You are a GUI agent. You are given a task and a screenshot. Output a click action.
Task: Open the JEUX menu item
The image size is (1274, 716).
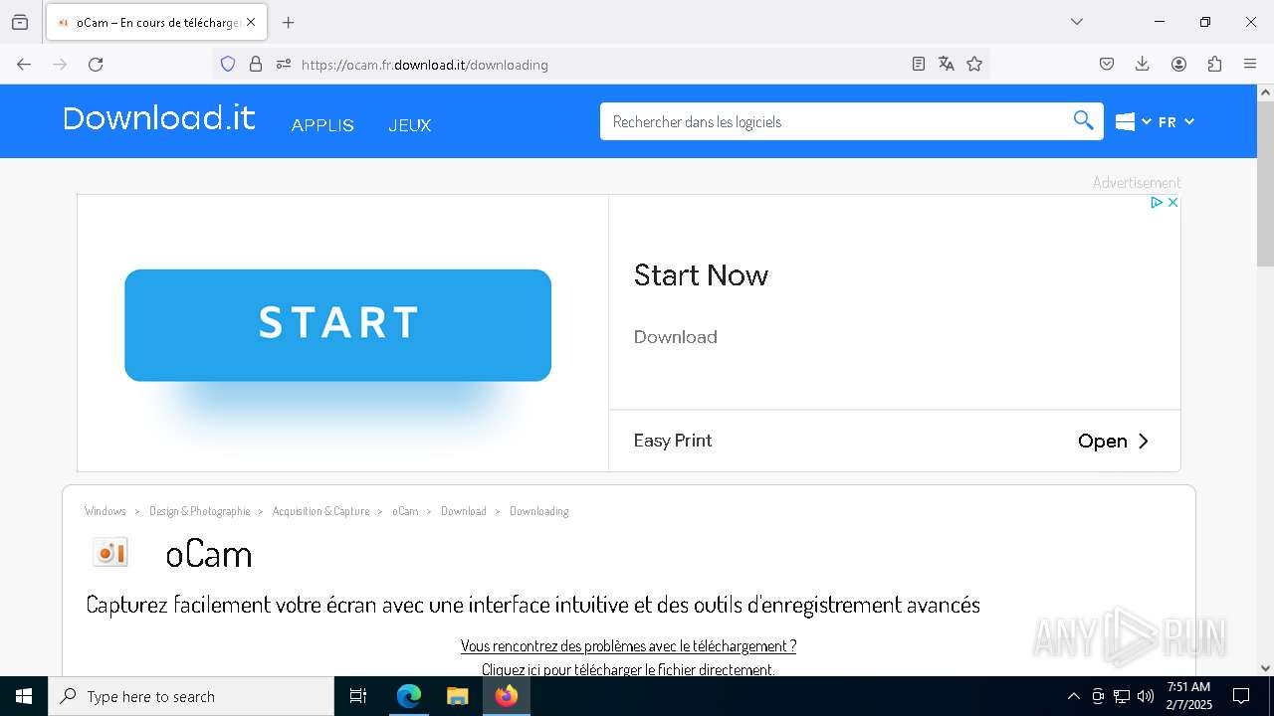coord(410,125)
